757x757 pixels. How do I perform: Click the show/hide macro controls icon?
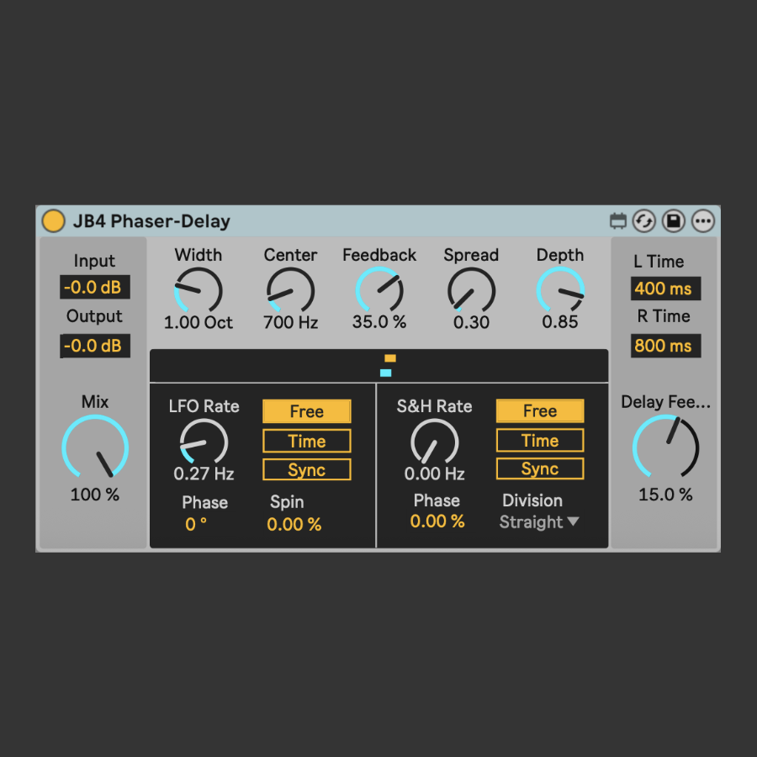click(618, 221)
